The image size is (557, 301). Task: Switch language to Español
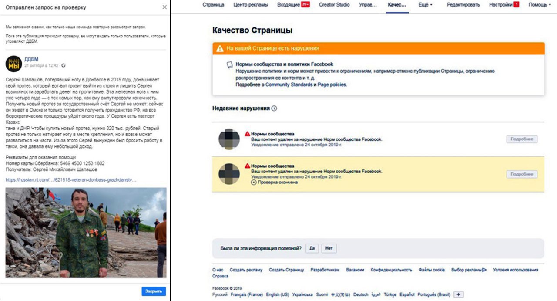tap(408, 295)
